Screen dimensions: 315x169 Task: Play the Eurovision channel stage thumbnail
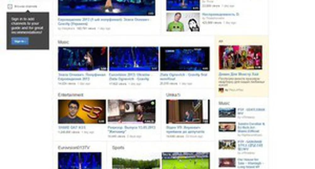pos(80,161)
